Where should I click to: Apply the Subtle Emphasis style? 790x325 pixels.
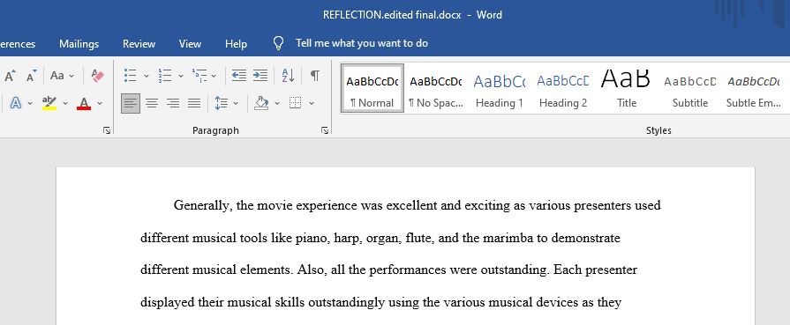click(x=753, y=87)
